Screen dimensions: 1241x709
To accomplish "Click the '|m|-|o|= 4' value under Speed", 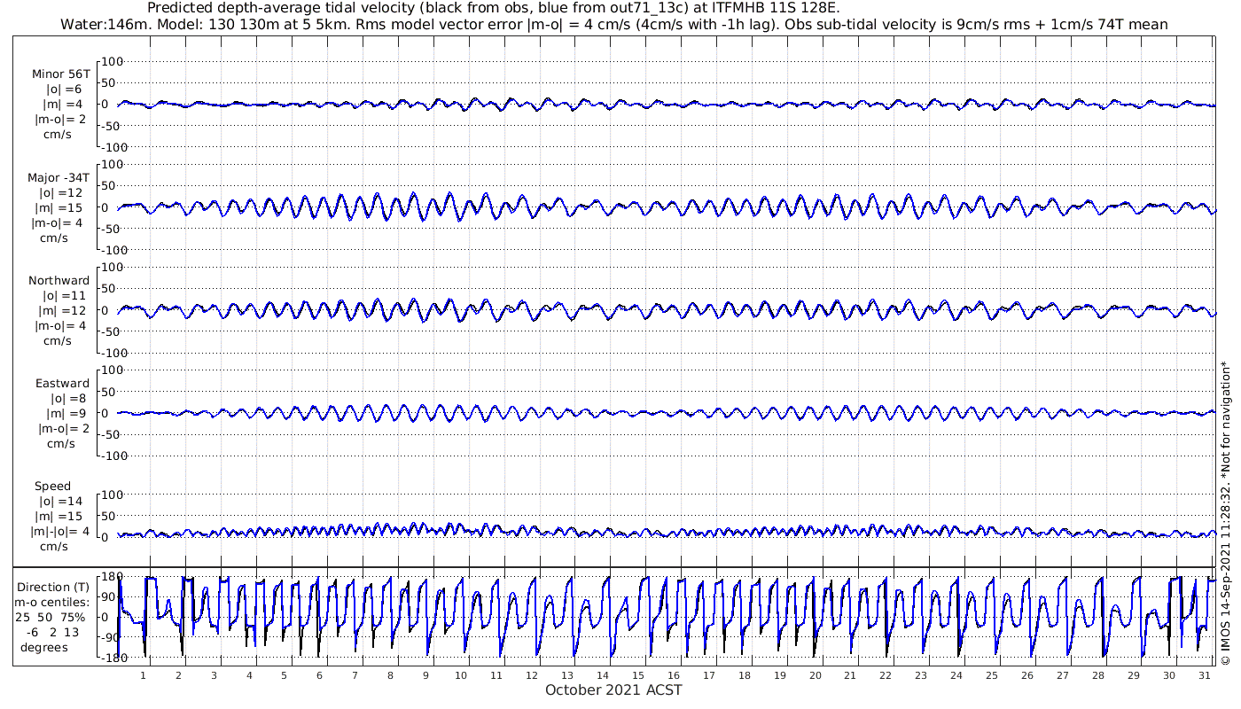I will pyautogui.click(x=60, y=531).
